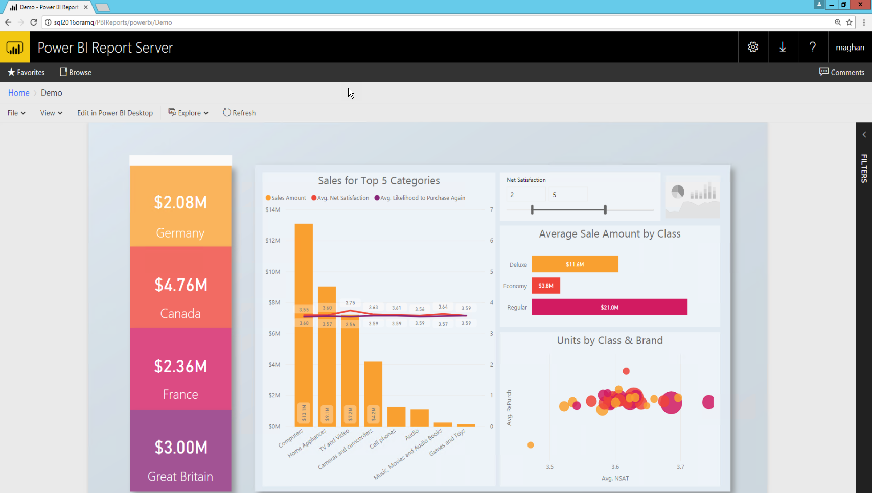The image size is (872, 493).
Task: Click the download icon in the header
Action: pos(783,47)
